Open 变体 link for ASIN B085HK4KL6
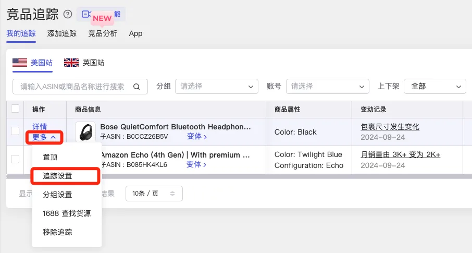The image size is (472, 253). (x=196, y=165)
